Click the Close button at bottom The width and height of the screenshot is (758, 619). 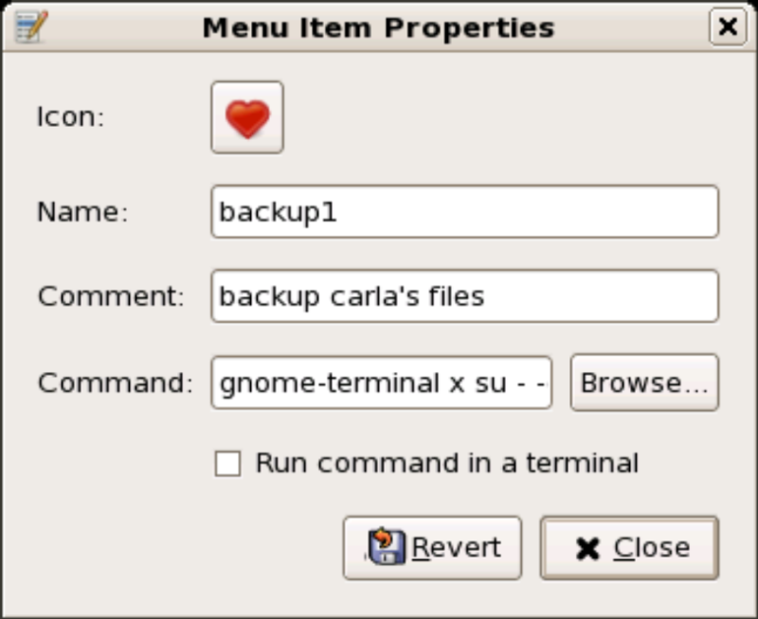click(x=629, y=547)
